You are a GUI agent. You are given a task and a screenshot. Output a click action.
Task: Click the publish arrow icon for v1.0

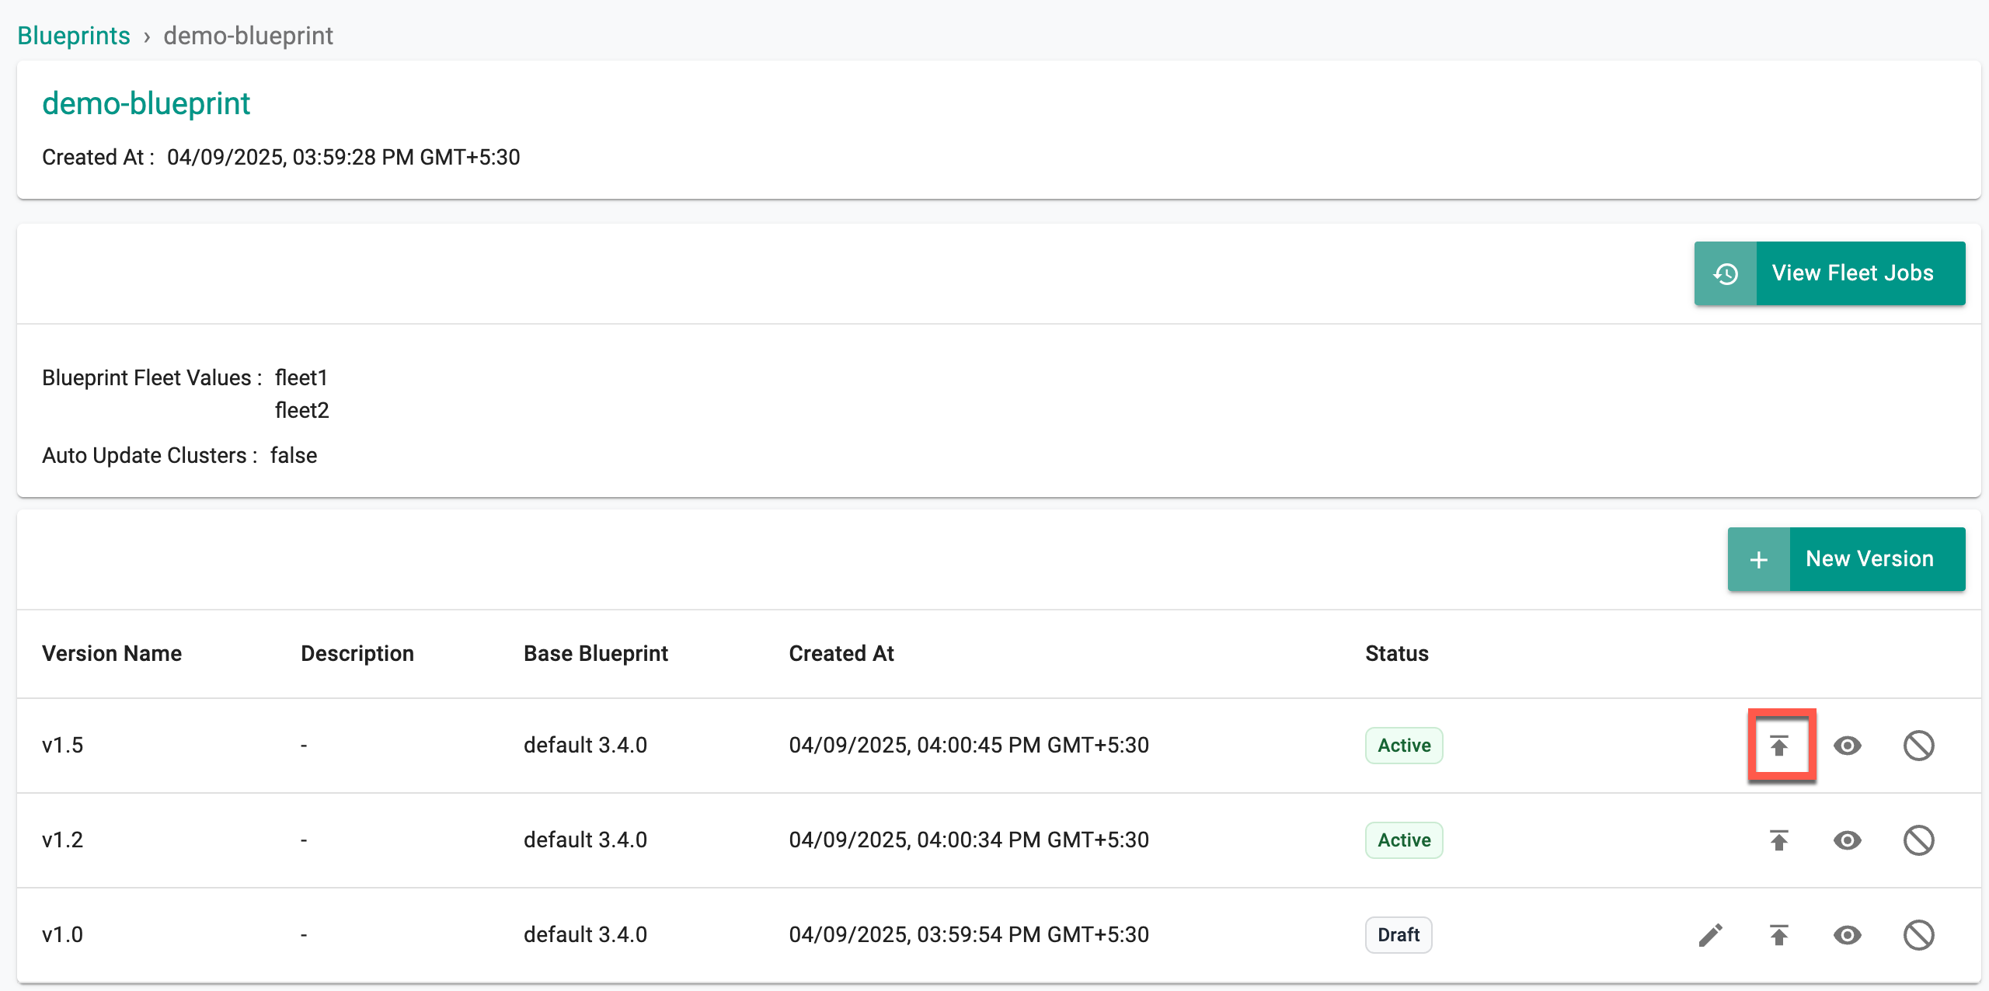(x=1779, y=935)
